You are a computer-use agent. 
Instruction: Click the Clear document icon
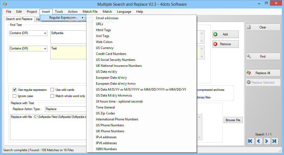coord(249,27)
